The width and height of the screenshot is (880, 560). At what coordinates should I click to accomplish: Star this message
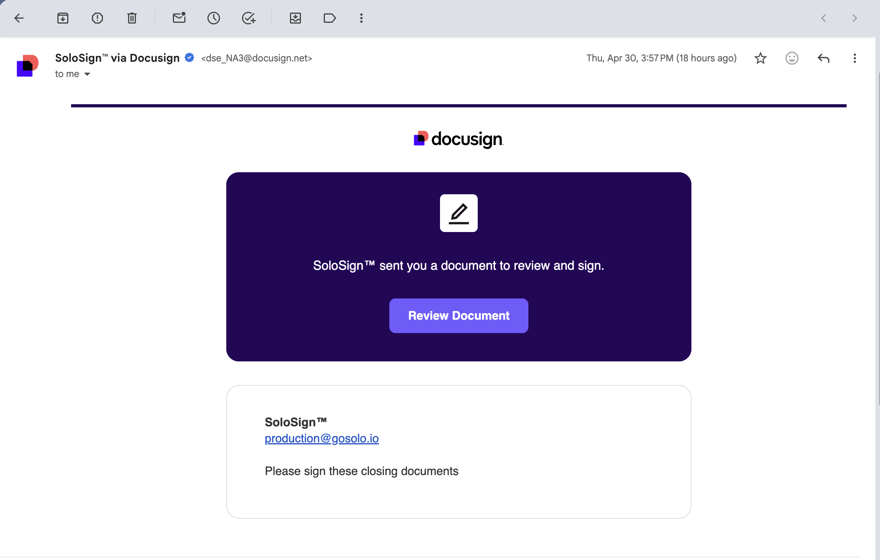click(761, 58)
